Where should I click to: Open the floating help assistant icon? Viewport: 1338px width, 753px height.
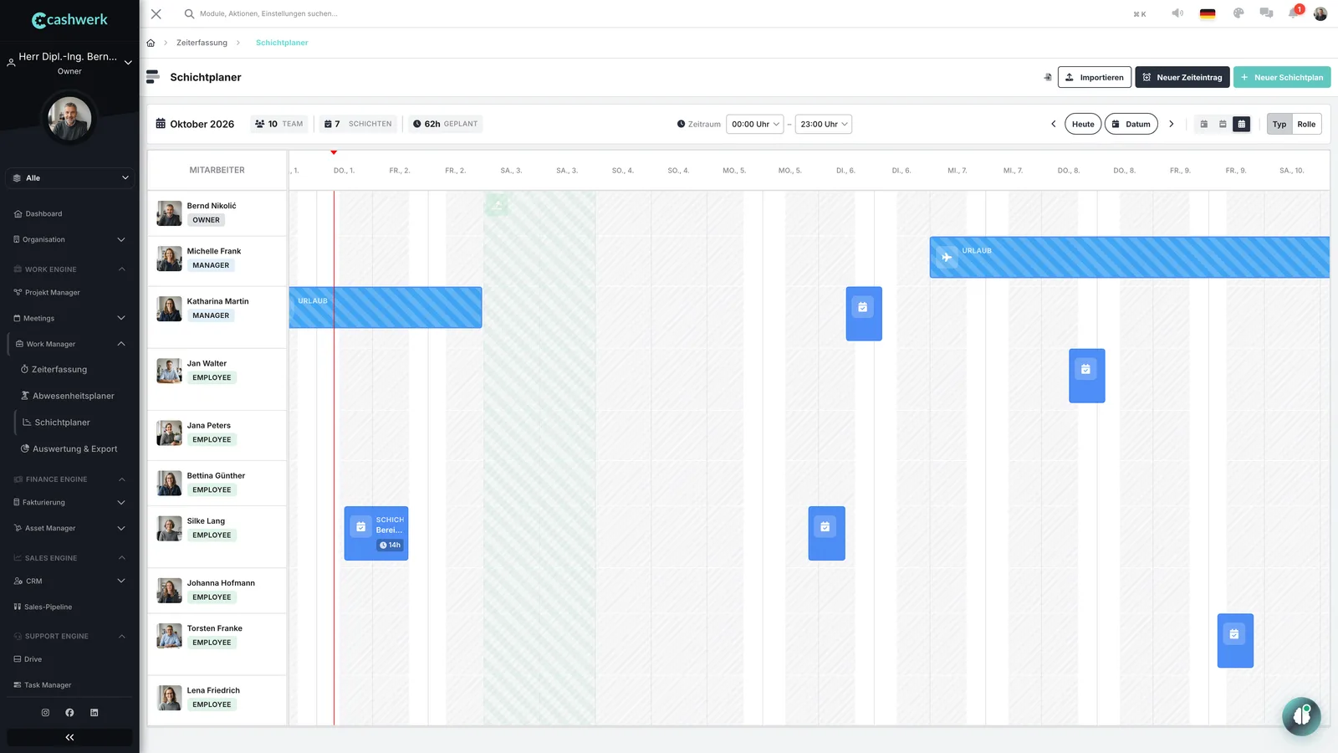tap(1301, 716)
